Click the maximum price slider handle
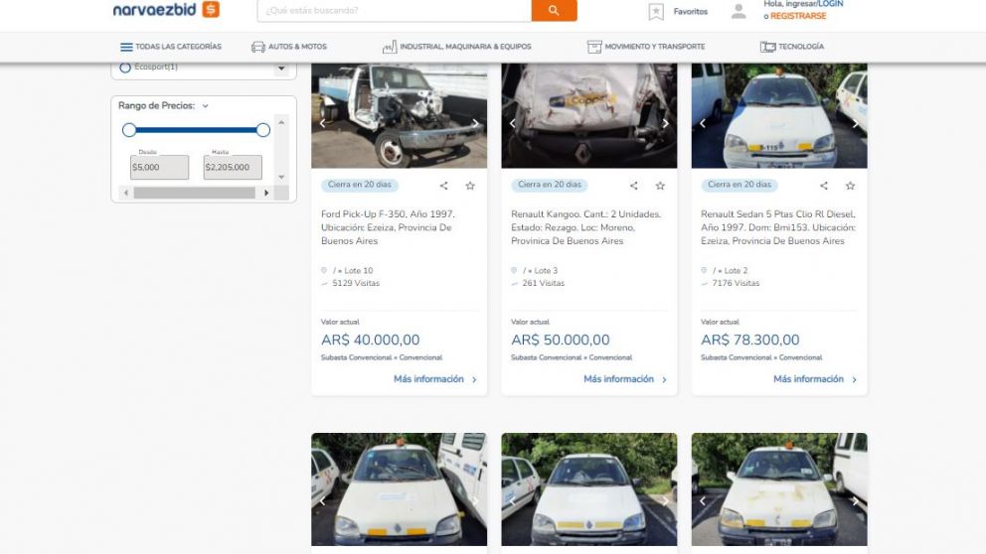 point(262,130)
